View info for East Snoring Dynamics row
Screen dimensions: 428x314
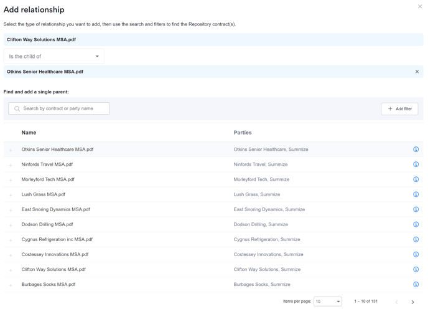[x=416, y=209]
